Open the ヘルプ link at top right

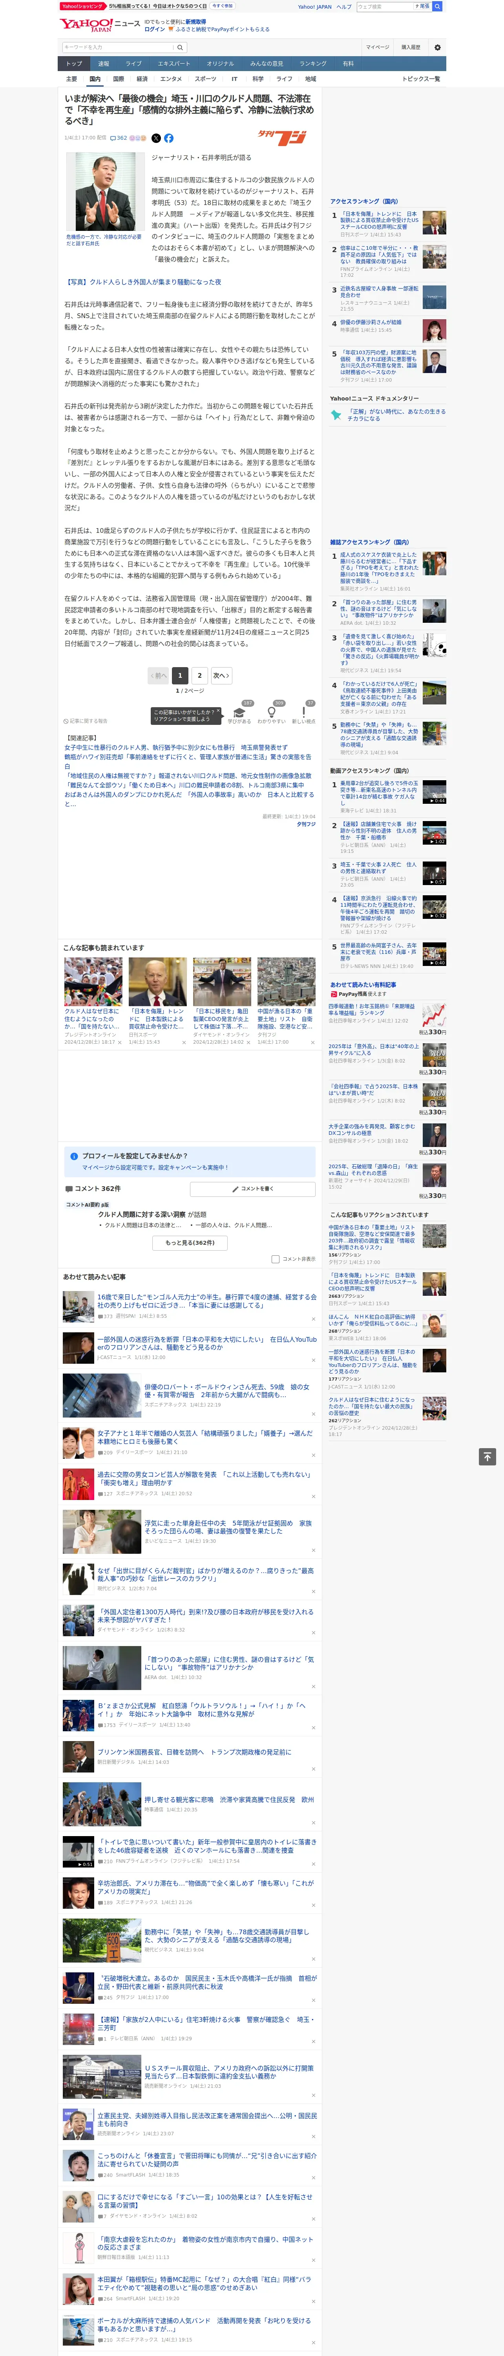coord(344,6)
